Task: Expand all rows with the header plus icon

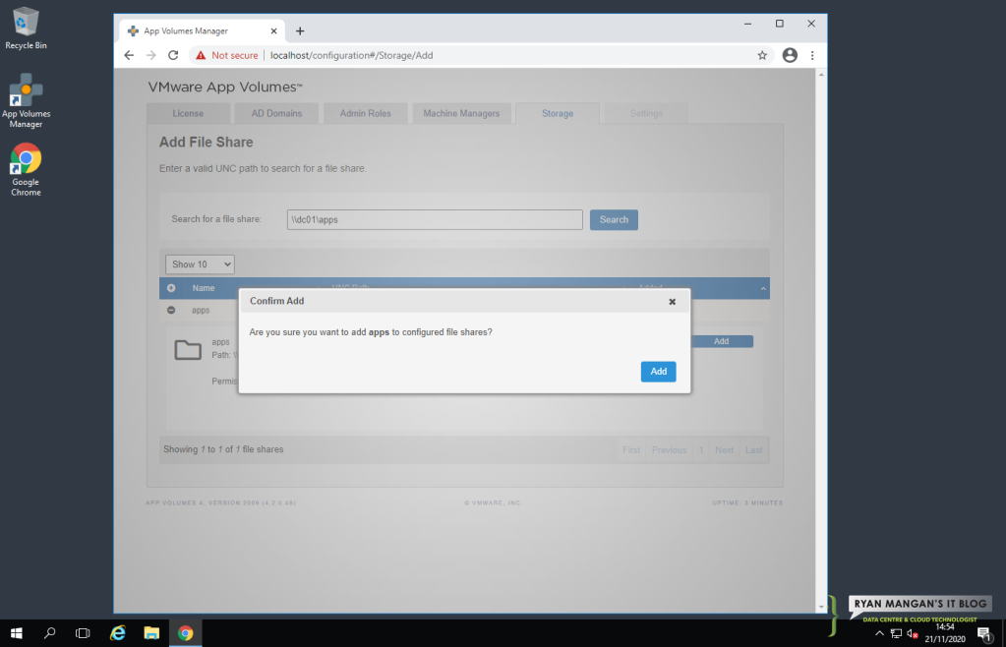Action: (x=171, y=288)
